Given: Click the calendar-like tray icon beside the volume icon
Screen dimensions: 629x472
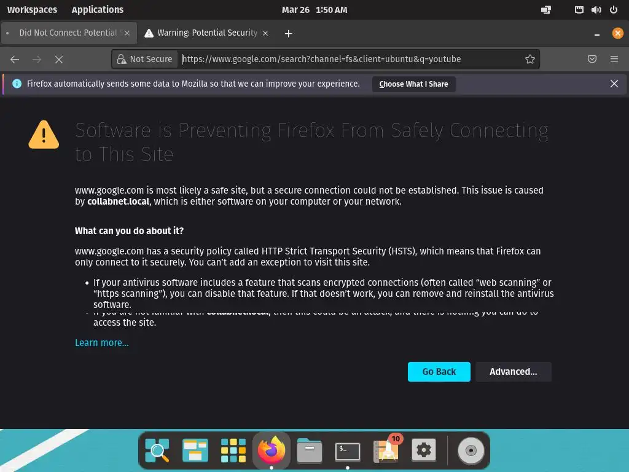Looking at the screenshot, I should (x=579, y=10).
